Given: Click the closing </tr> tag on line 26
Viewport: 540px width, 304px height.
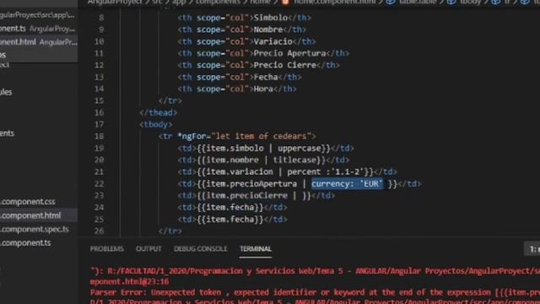Looking at the screenshot, I should (170, 231).
